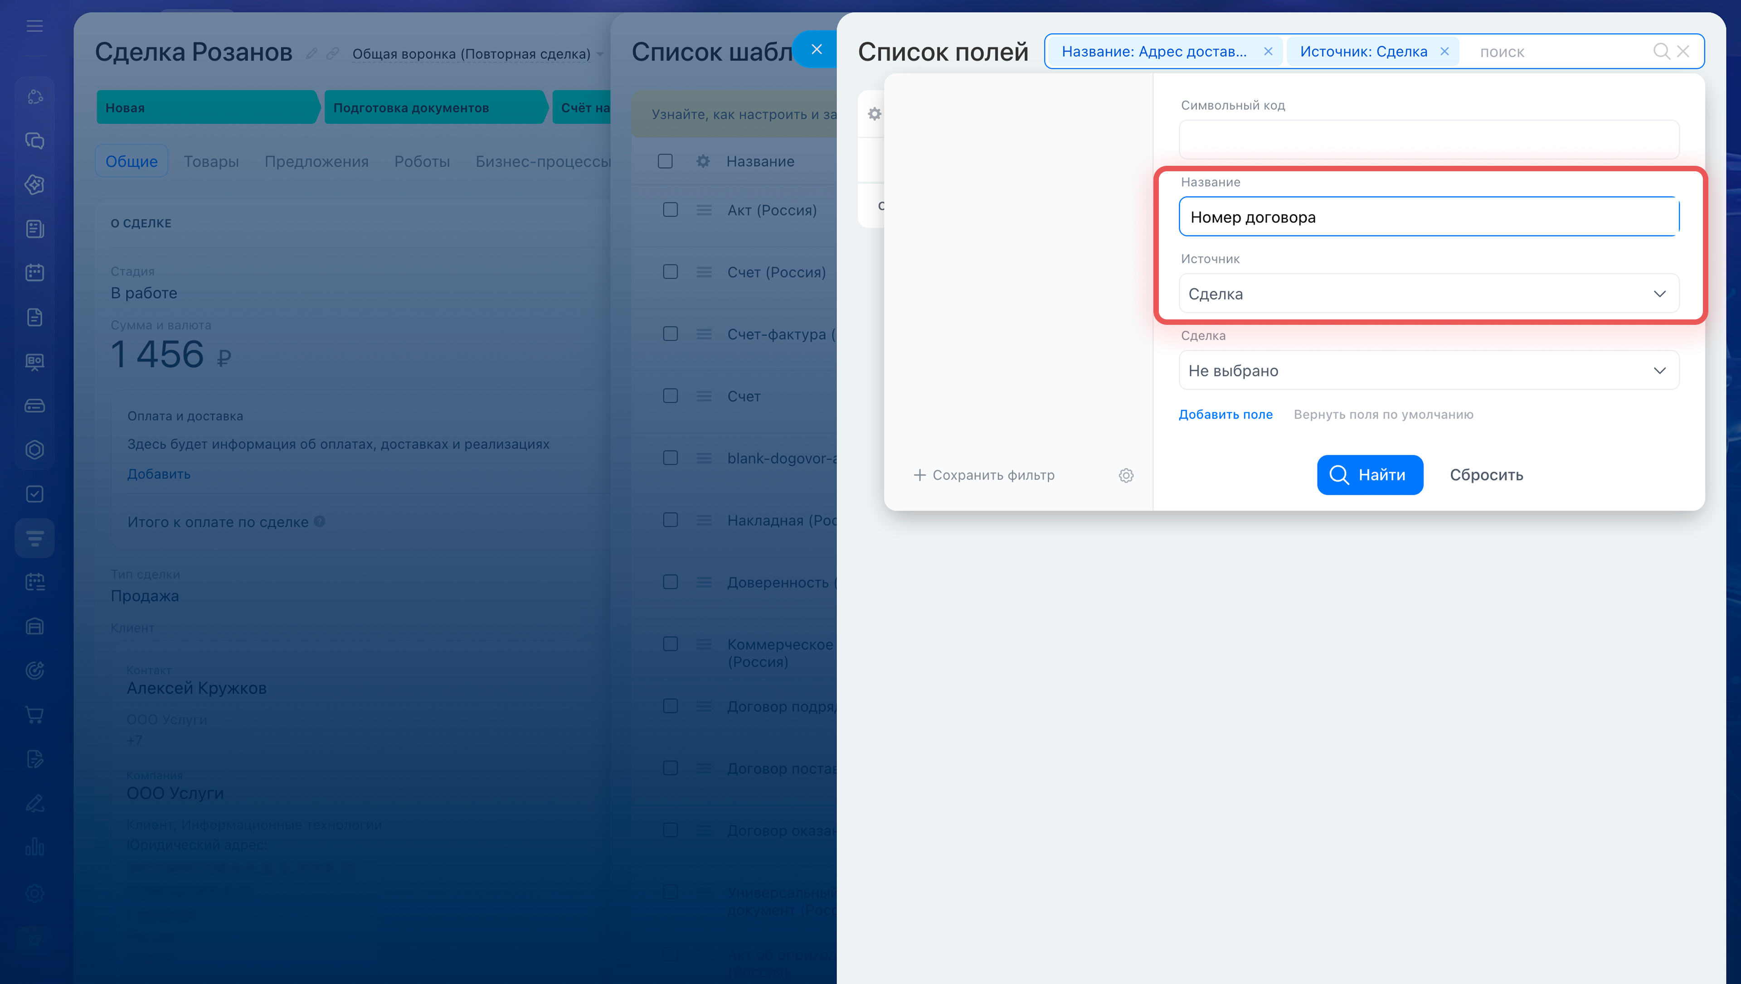The height and width of the screenshot is (984, 1741).
Task: Open the deal pipeline dropdown 'Общая воронка'
Action: pos(478,54)
